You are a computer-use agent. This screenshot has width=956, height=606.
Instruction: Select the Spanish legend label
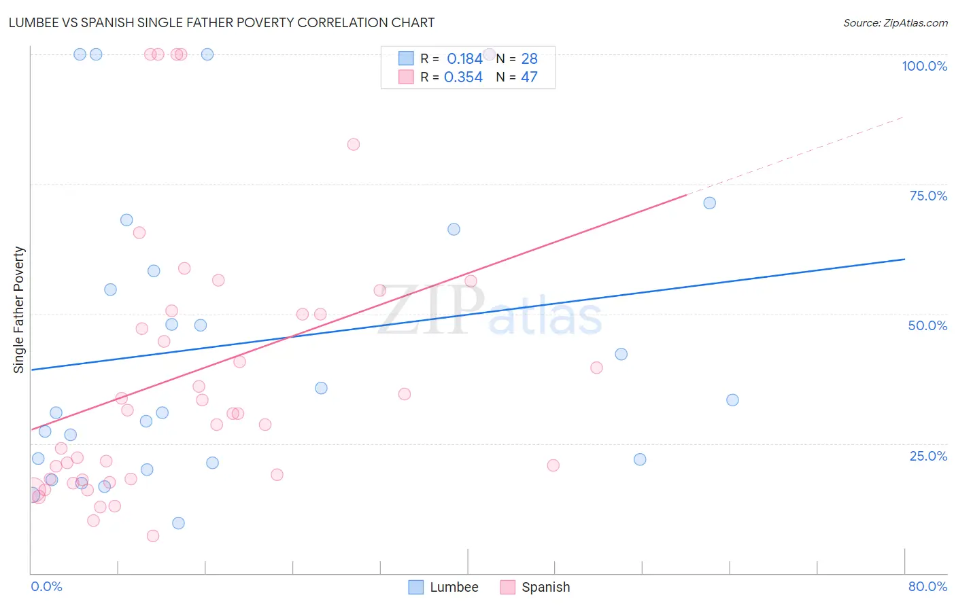click(x=546, y=587)
